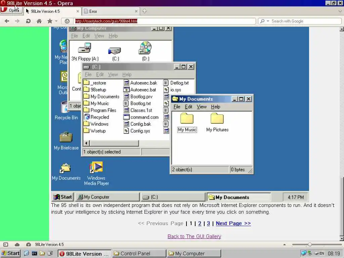Select the My Music folder in My Documents window
The width and height of the screenshot is (344, 258).
point(187,123)
